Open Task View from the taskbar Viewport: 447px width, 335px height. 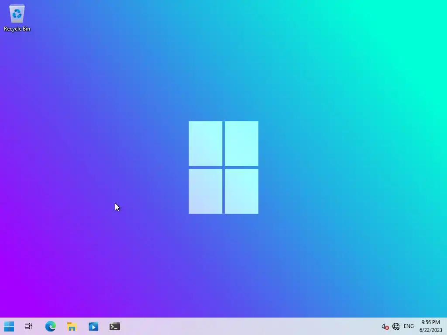point(28,326)
